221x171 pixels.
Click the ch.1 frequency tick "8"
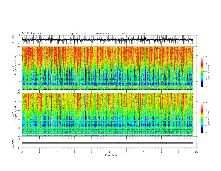pyautogui.click(x=20, y=55)
